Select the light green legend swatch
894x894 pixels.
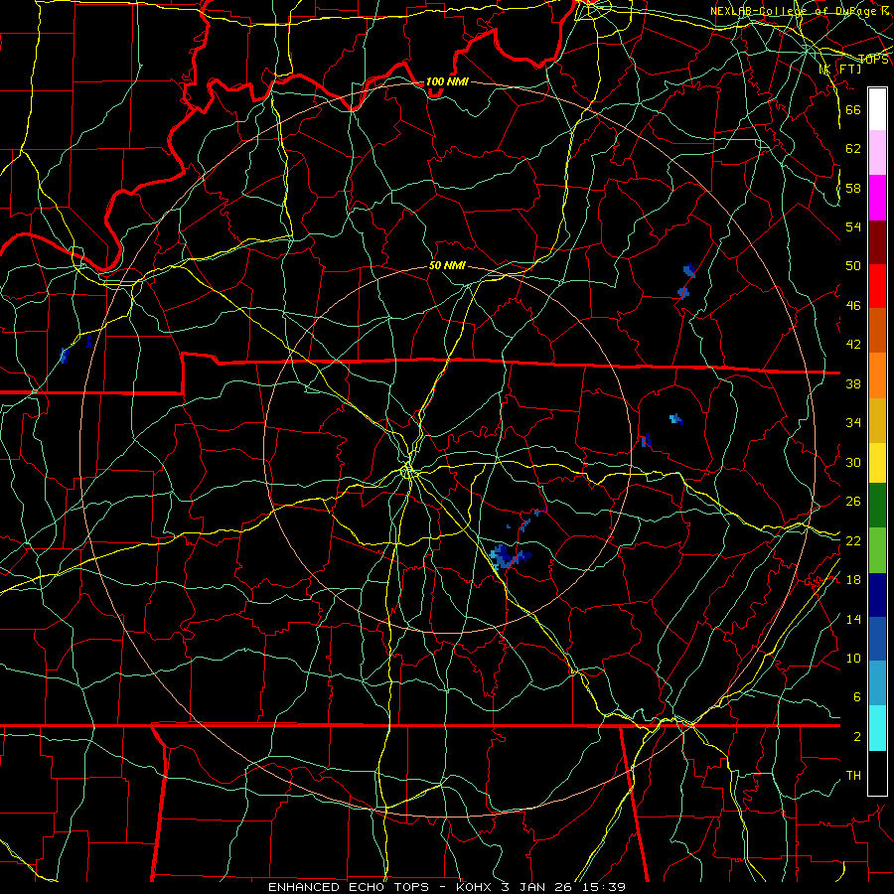pos(877,550)
